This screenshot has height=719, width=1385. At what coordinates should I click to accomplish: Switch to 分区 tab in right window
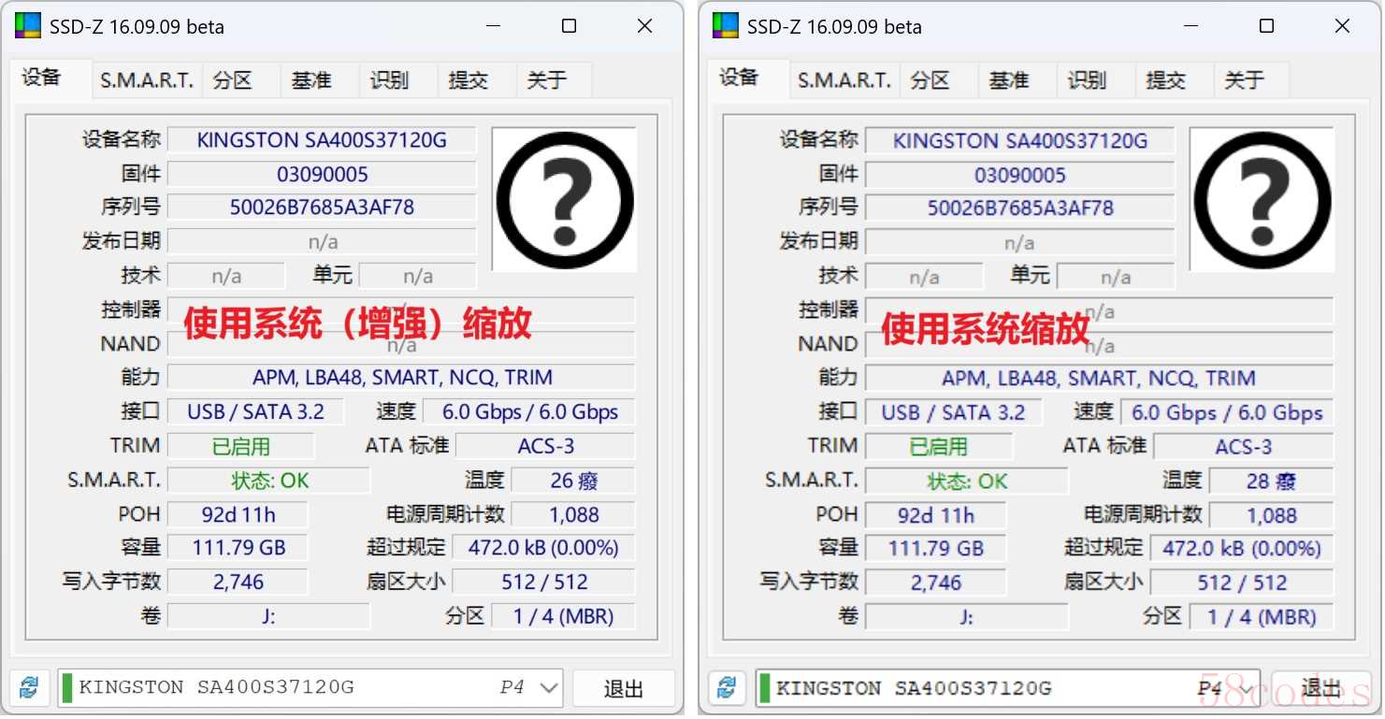[x=930, y=80]
